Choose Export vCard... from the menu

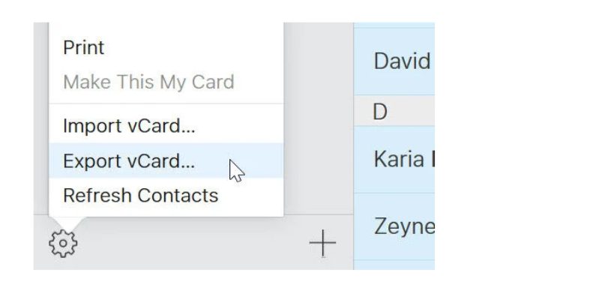(166, 160)
